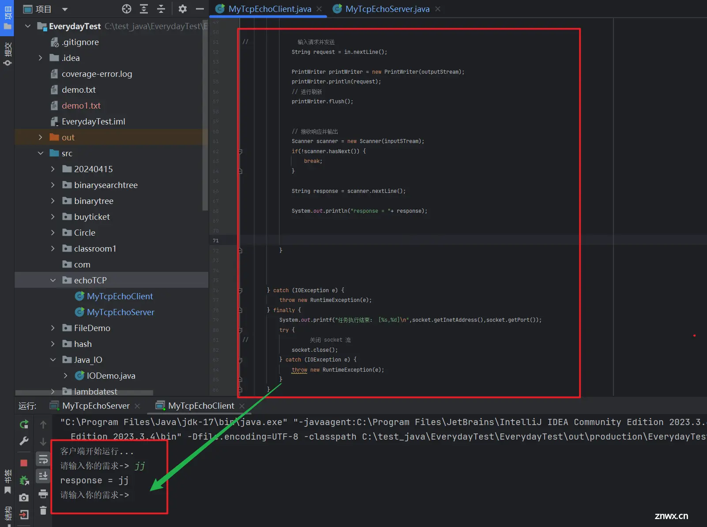Screen dimensions: 707x527
Task: Collapse the echoTCP package
Action: 53,280
